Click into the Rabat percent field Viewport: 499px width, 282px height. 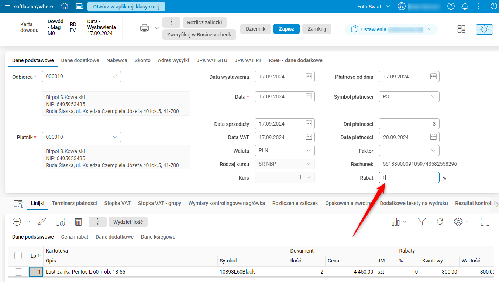click(409, 177)
